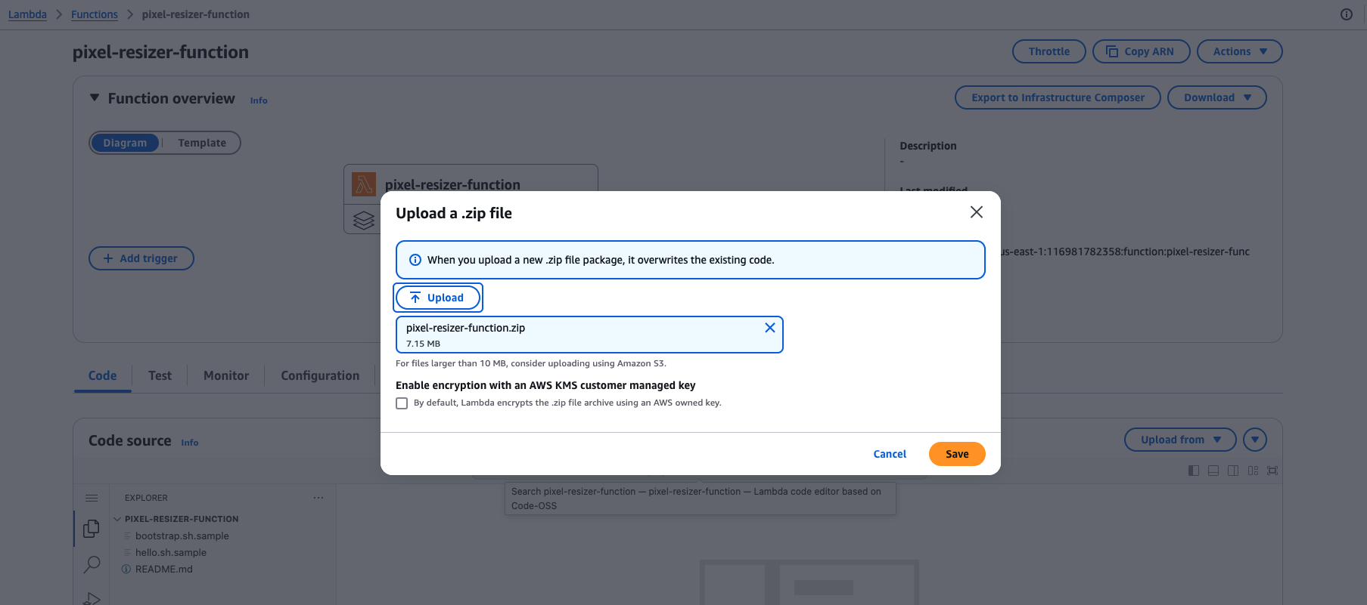The height and width of the screenshot is (605, 1367).
Task: Open Explorer more actions ellipsis
Action: coord(318,498)
